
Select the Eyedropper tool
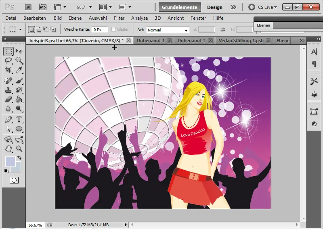click(x=19, y=70)
